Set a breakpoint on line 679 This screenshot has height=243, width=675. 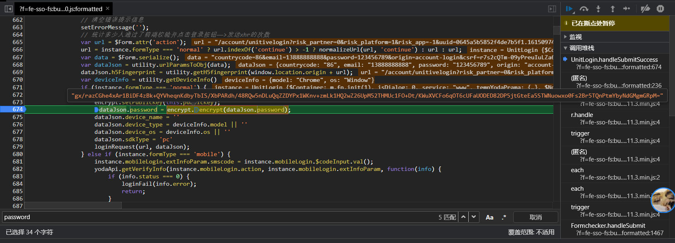click(x=17, y=147)
